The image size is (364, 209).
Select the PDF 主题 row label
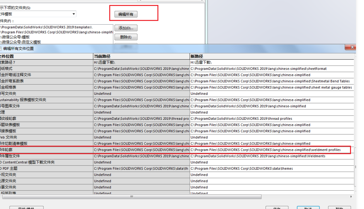(46, 169)
